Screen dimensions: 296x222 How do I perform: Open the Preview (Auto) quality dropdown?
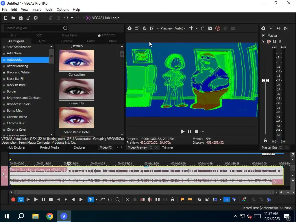pyautogui.click(x=173, y=28)
